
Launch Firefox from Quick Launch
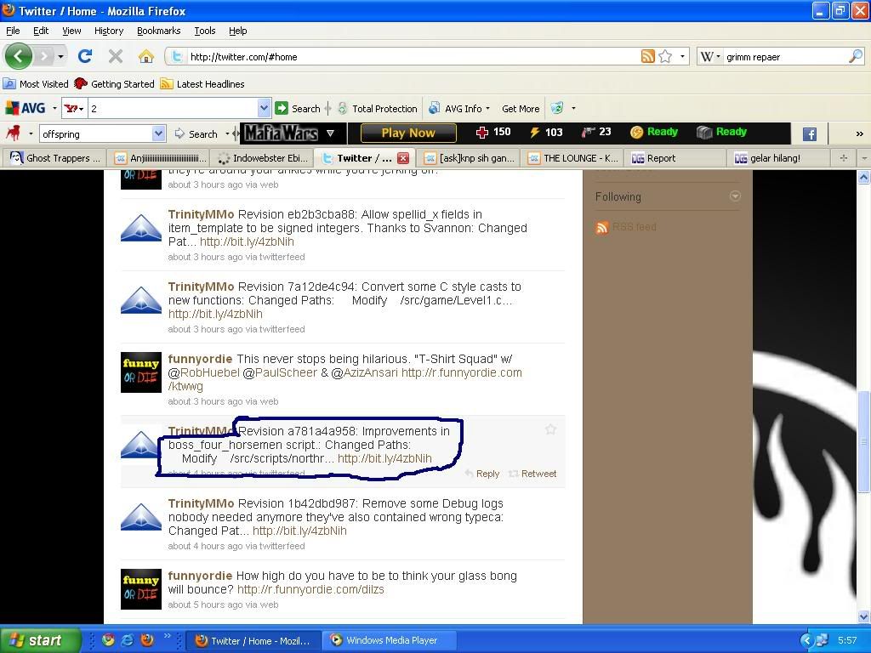coord(147,640)
